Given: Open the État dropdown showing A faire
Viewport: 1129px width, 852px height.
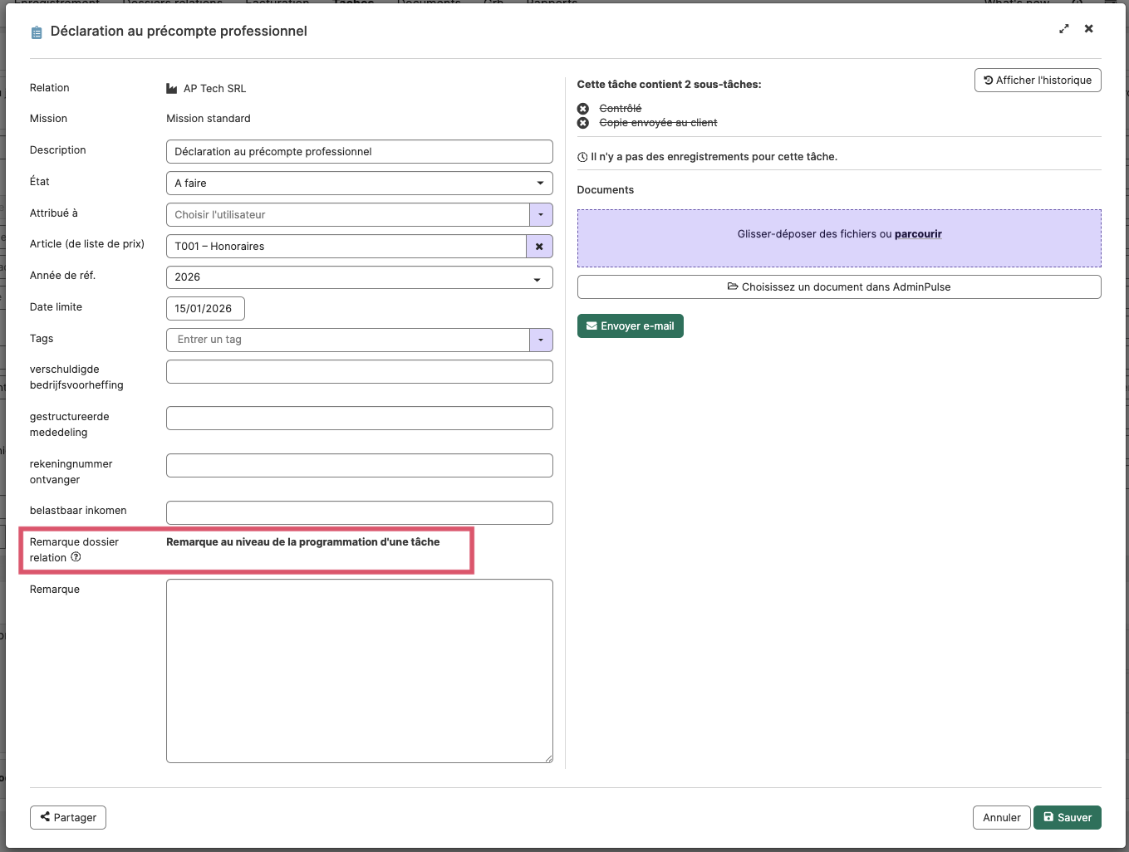Looking at the screenshot, I should tap(360, 184).
